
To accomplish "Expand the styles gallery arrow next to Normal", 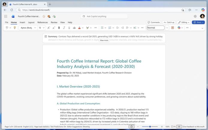I will click(167, 28).
